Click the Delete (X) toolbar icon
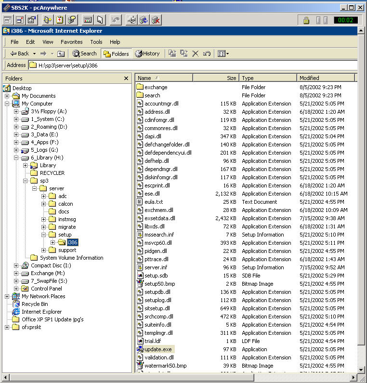The height and width of the screenshot is (383, 367). (195, 53)
